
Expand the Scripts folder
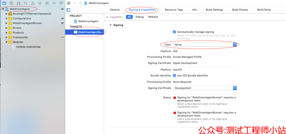click(7, 28)
